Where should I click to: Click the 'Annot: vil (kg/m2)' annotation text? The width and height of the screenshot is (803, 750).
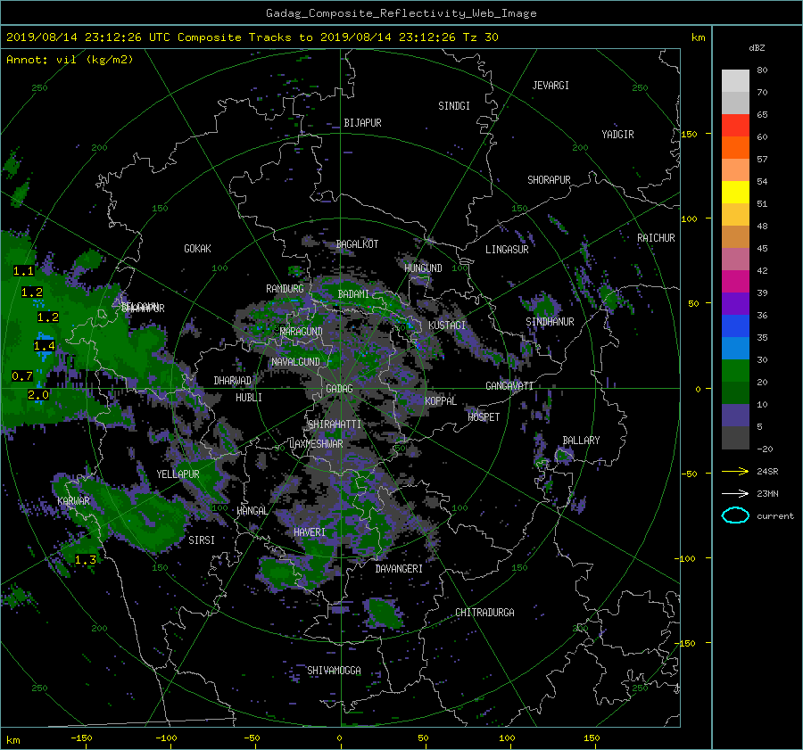click(x=70, y=60)
